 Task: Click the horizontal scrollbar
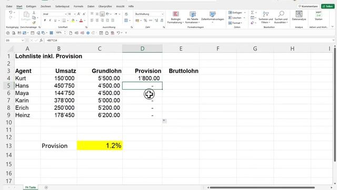click(x=262, y=188)
